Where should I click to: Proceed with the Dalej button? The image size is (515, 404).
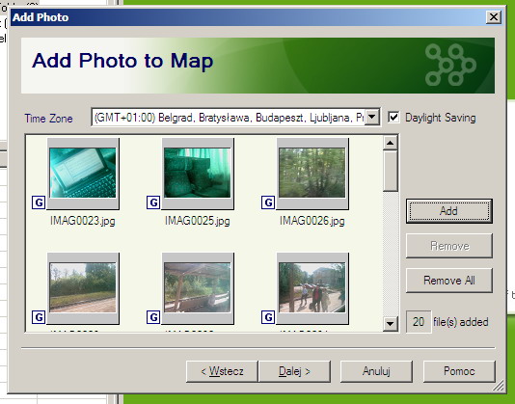294,371
